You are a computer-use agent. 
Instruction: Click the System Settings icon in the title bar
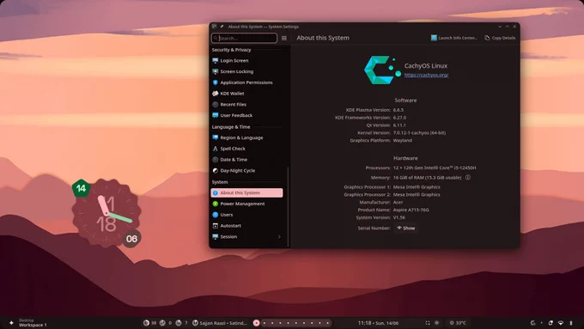point(214,27)
